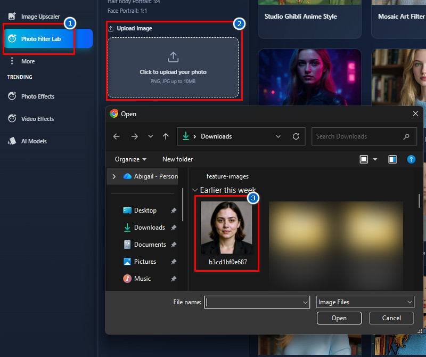Unpin Desktop via its pin icon
This screenshot has height=357, width=426.
click(x=174, y=210)
